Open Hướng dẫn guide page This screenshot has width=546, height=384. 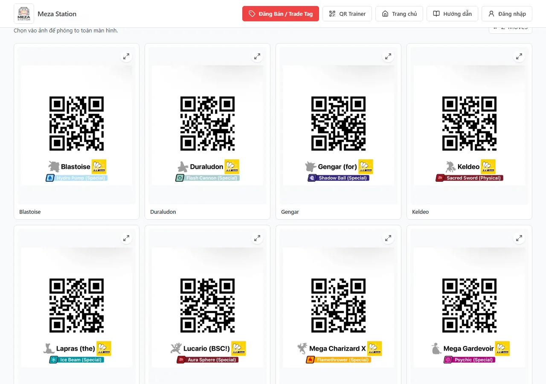[x=452, y=14]
